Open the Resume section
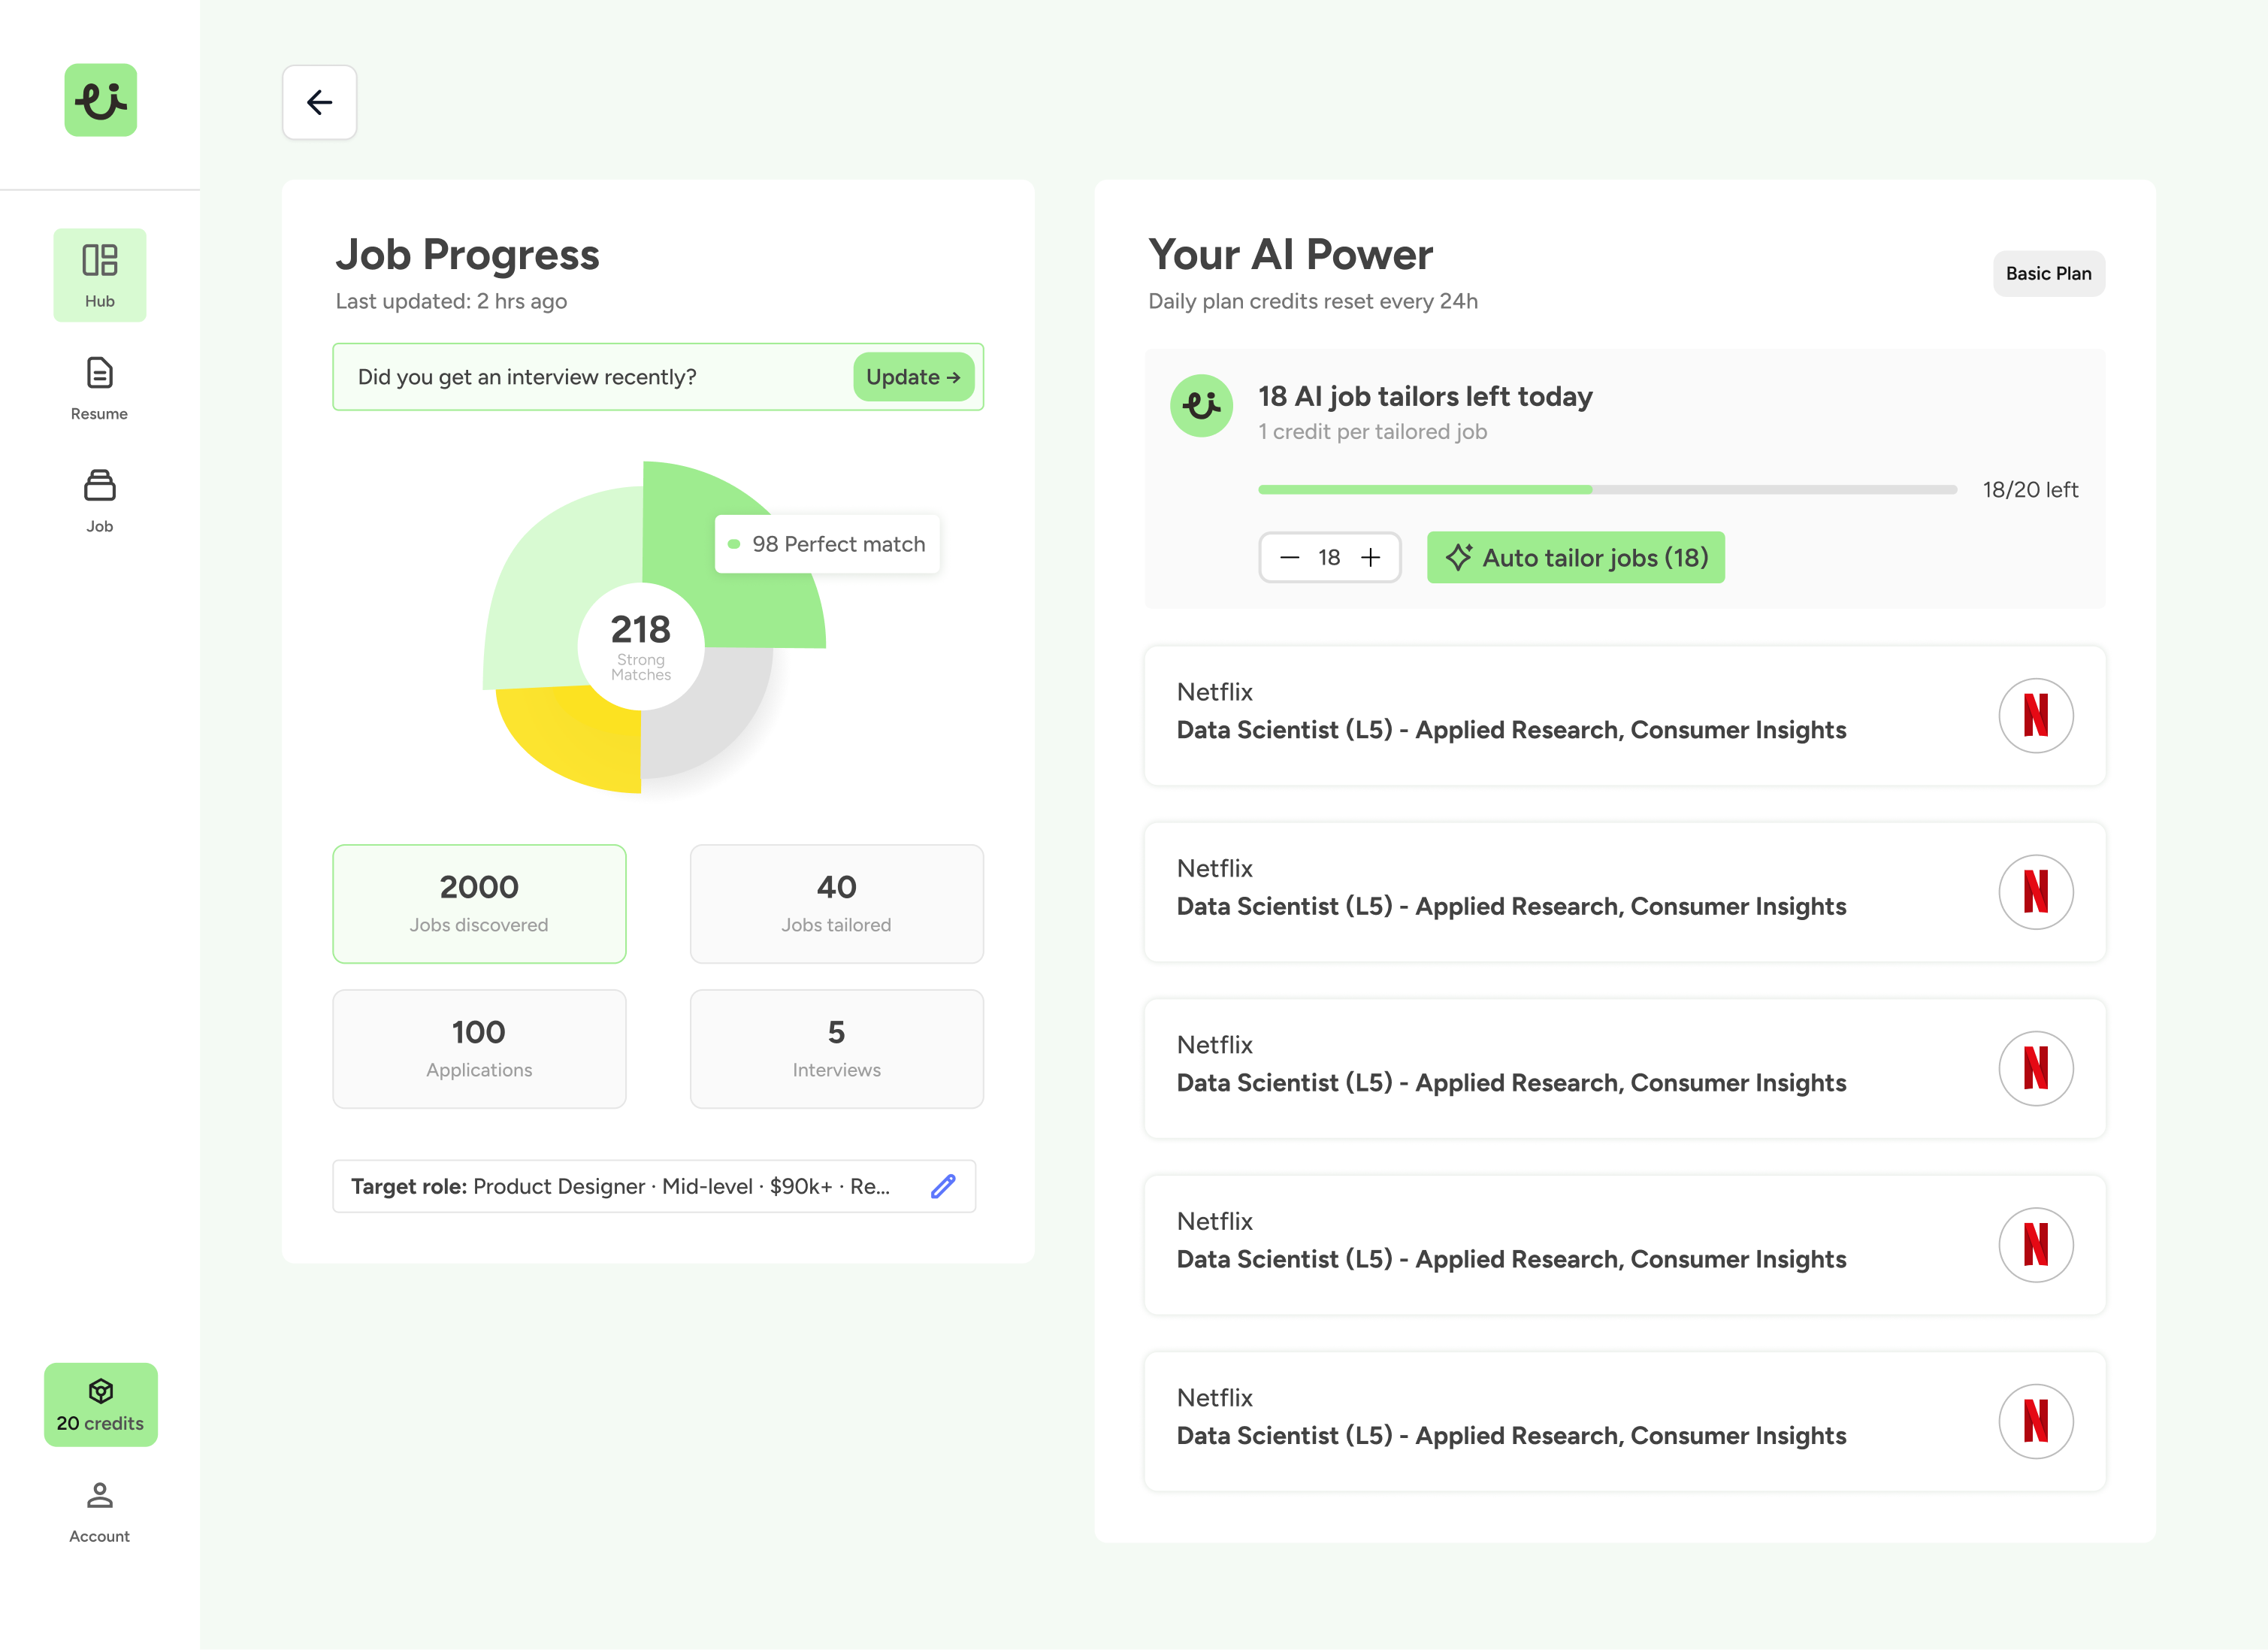2268x1650 pixels. pos(100,389)
